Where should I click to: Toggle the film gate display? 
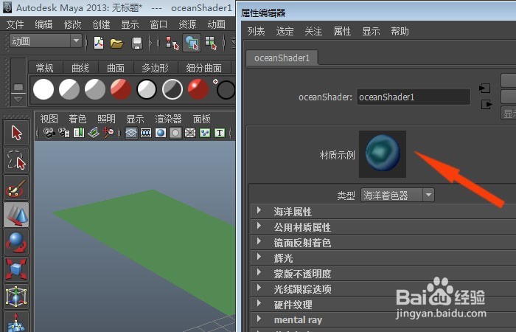(146, 133)
